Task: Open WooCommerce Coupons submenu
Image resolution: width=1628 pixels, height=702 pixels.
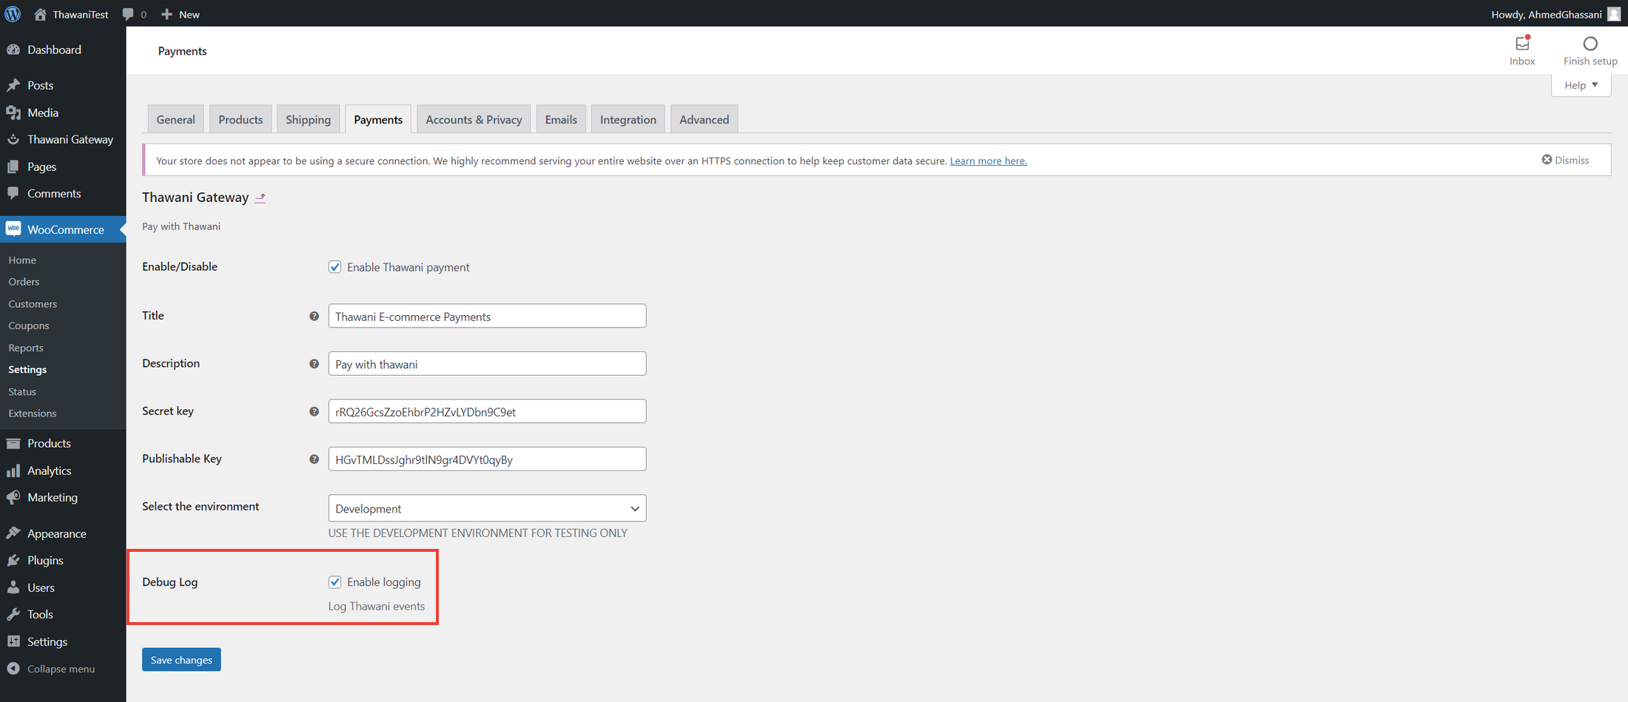Action: click(x=29, y=325)
